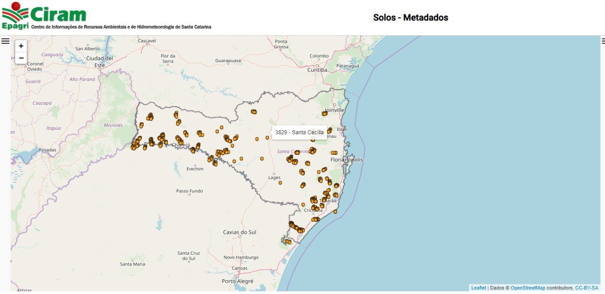
Task: Click the Ponta Grossa label
Action: click(x=281, y=44)
